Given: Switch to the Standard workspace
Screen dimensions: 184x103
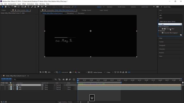Looking at the screenshot, I should coord(110,7).
